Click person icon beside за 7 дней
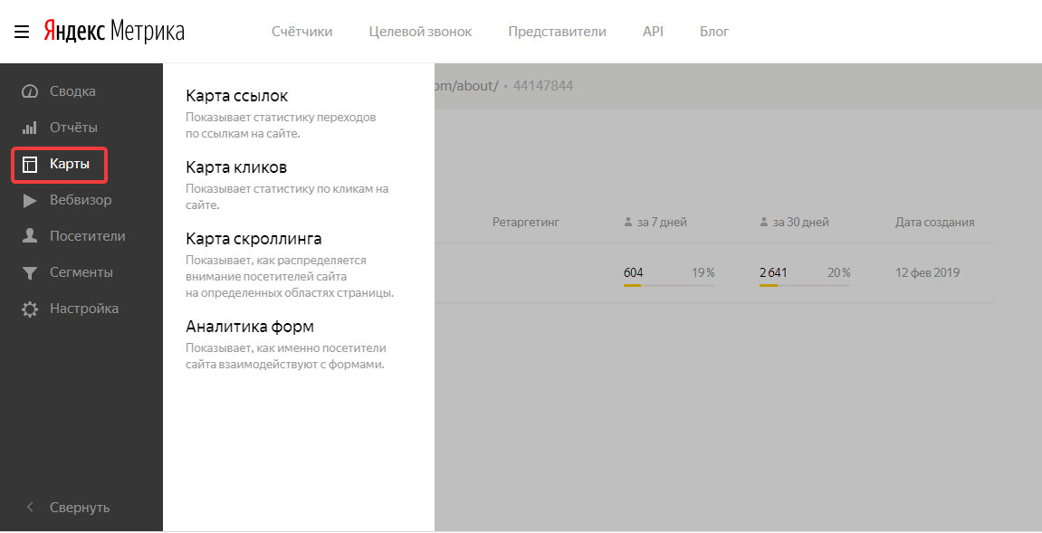1042x533 pixels. pos(628,222)
